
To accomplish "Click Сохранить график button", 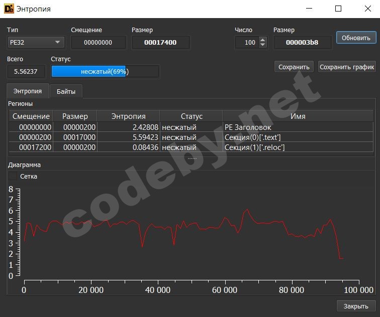I will click(x=347, y=67).
